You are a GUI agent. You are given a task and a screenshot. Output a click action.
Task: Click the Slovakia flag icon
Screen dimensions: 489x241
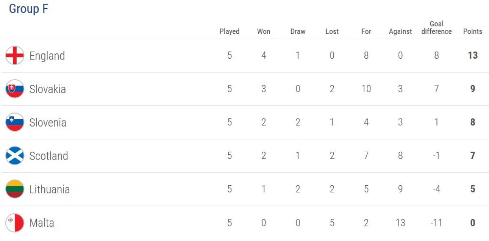tap(15, 89)
